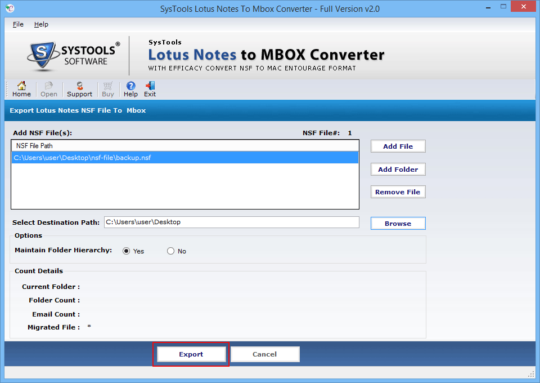The height and width of the screenshot is (383, 540).
Task: Click the app icon in title bar
Action: (x=10, y=8)
